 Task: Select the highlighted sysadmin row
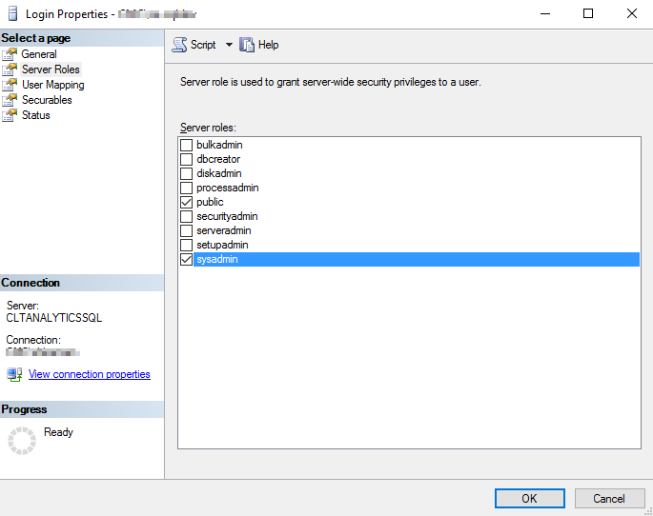416,260
